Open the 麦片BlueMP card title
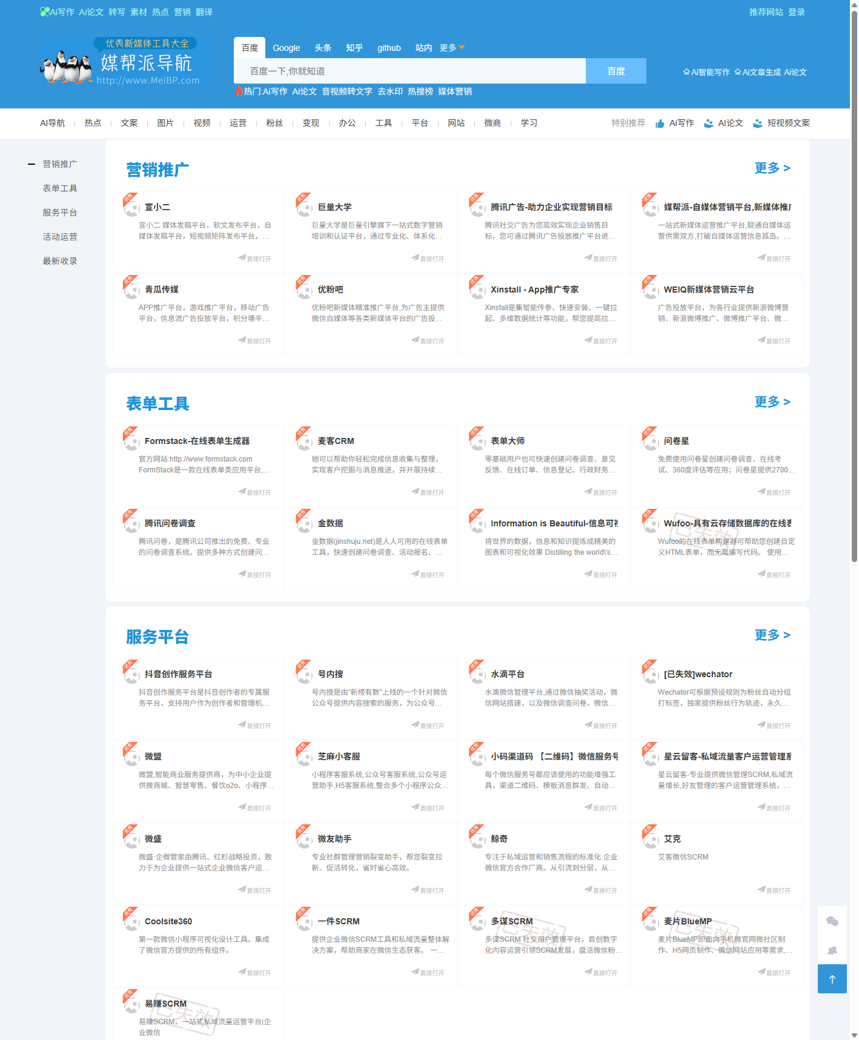Screen dimensions: 859x1040 [688, 921]
